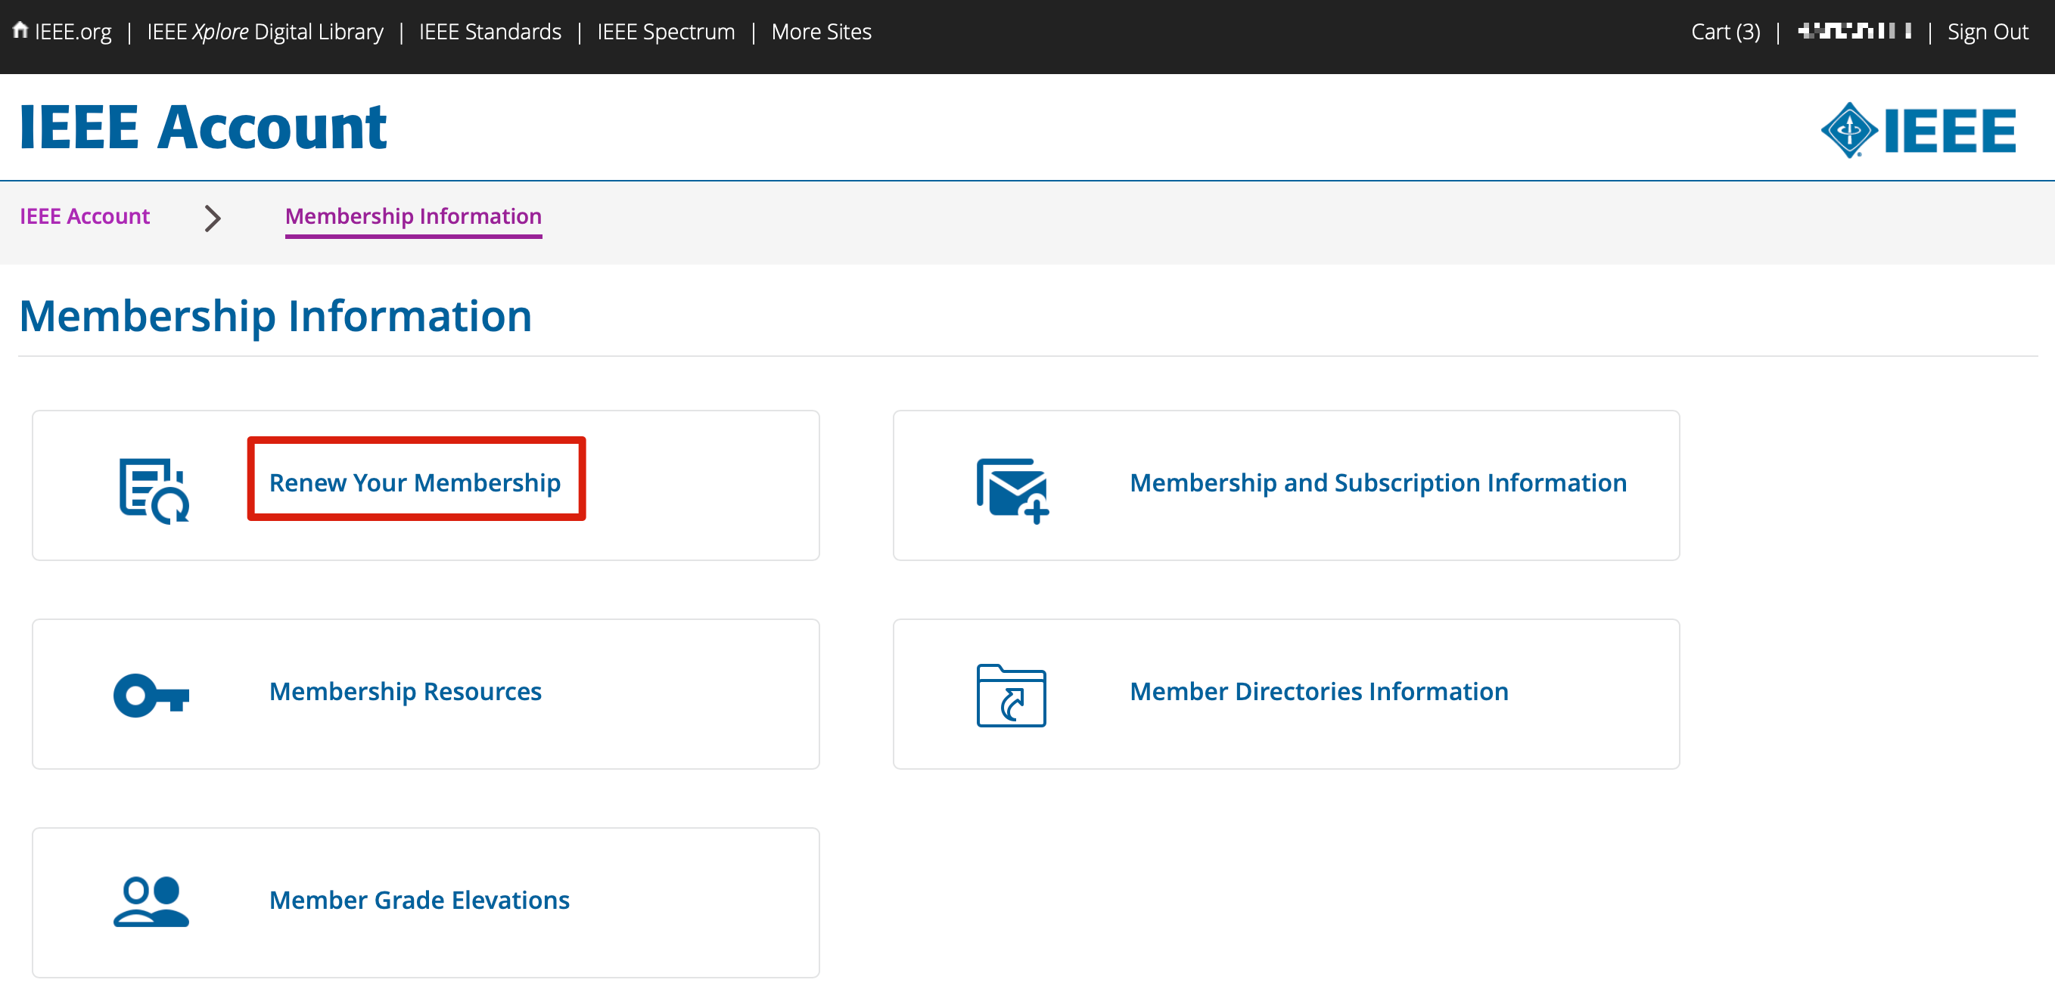Open Membership and Subscription Information
Image resolution: width=2055 pixels, height=989 pixels.
(x=1378, y=482)
